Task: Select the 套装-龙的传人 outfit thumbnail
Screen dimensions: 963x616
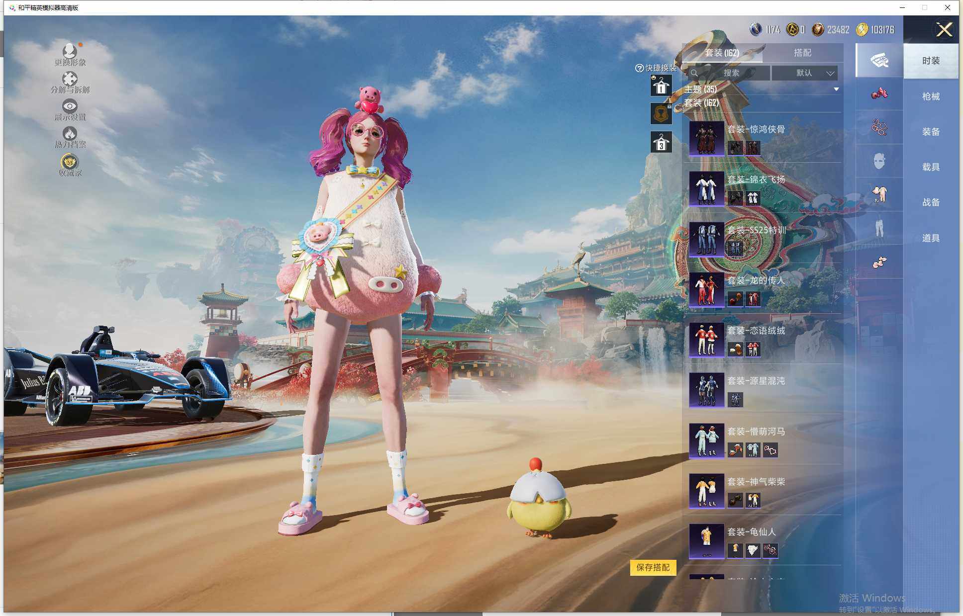Action: (x=706, y=290)
